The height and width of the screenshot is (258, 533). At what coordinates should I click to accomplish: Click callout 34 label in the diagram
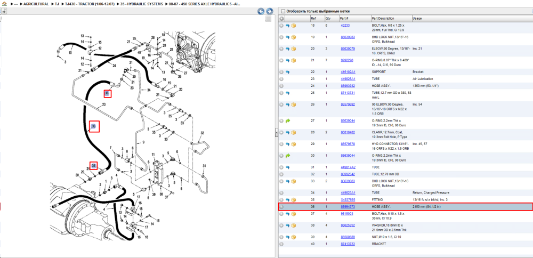tap(149, 90)
